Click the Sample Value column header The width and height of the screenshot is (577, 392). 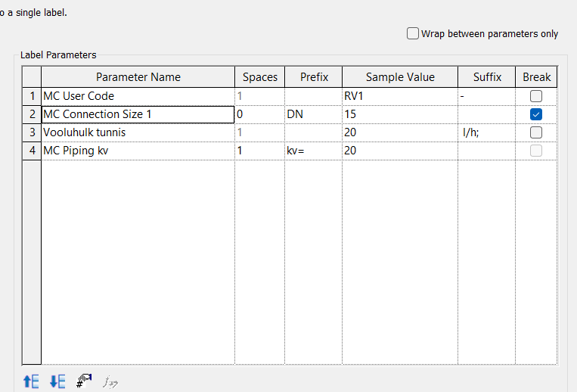pos(400,77)
